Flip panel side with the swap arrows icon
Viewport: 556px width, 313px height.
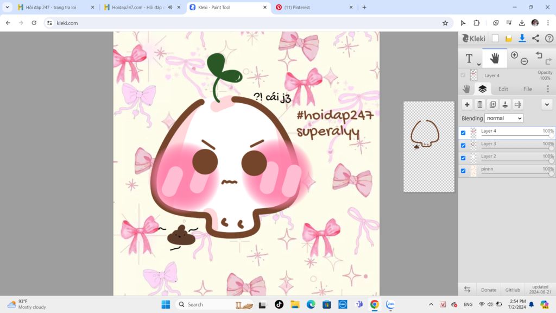467,290
